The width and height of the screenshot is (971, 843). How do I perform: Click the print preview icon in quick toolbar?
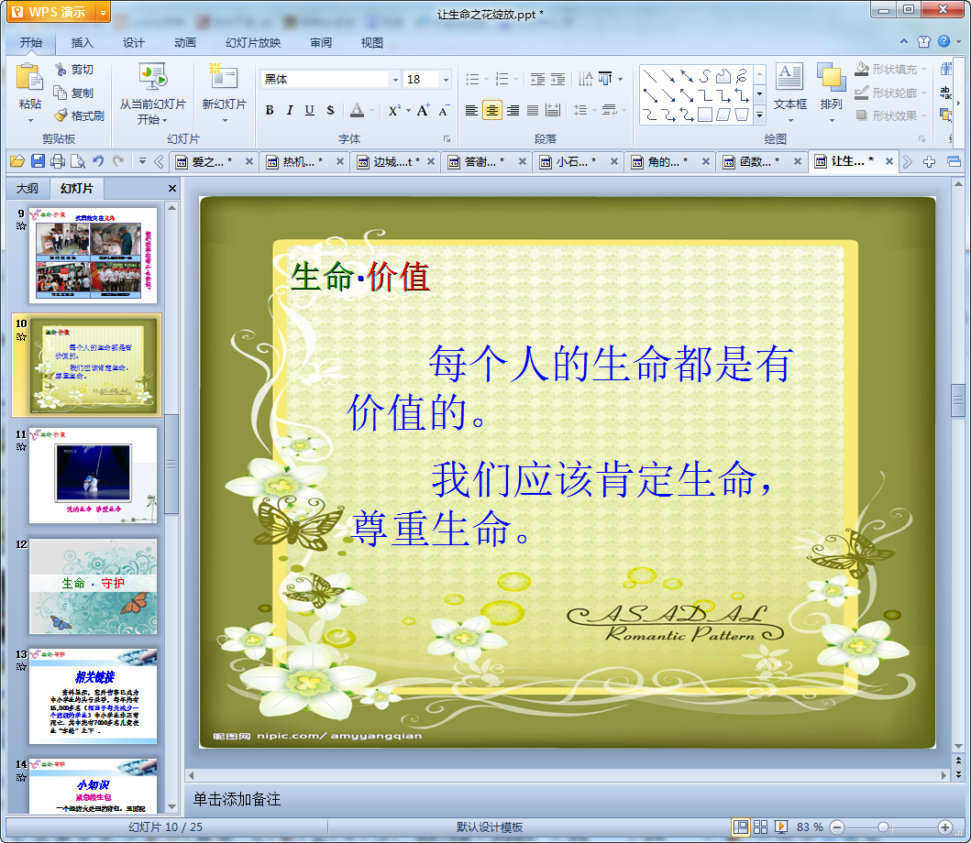[78, 161]
